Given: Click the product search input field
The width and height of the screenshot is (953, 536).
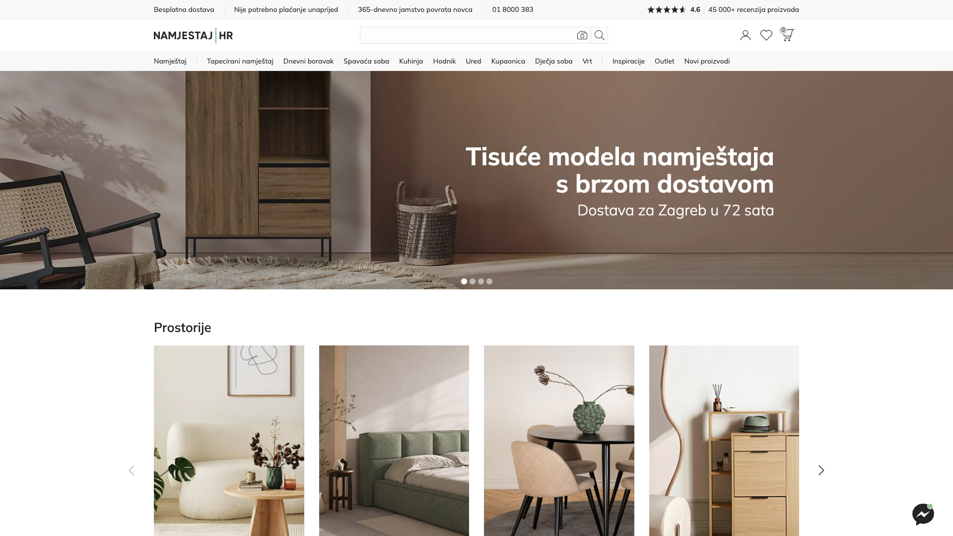Looking at the screenshot, I should [467, 35].
